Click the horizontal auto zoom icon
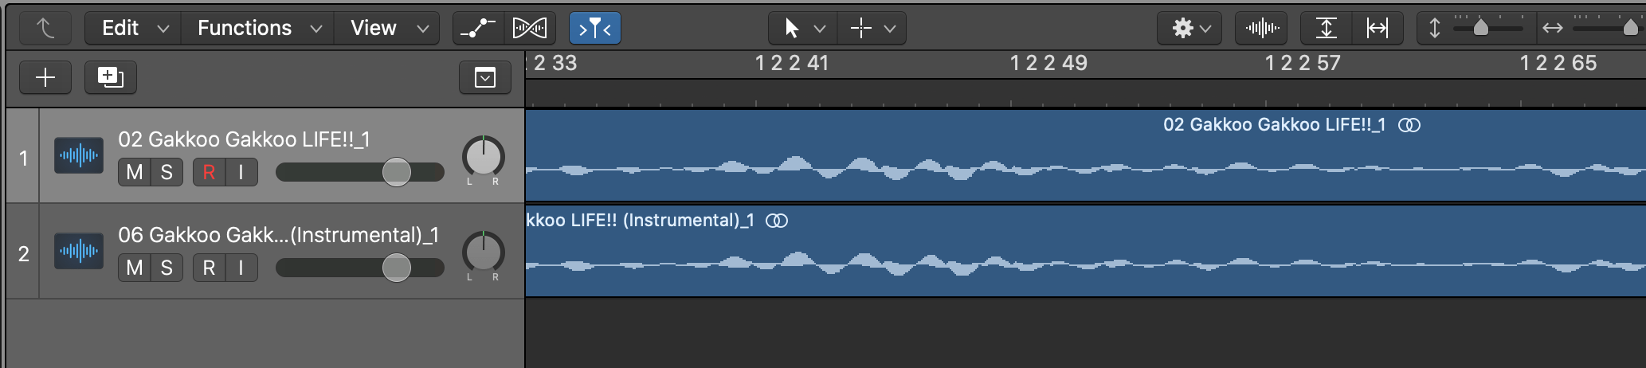 click(1377, 29)
